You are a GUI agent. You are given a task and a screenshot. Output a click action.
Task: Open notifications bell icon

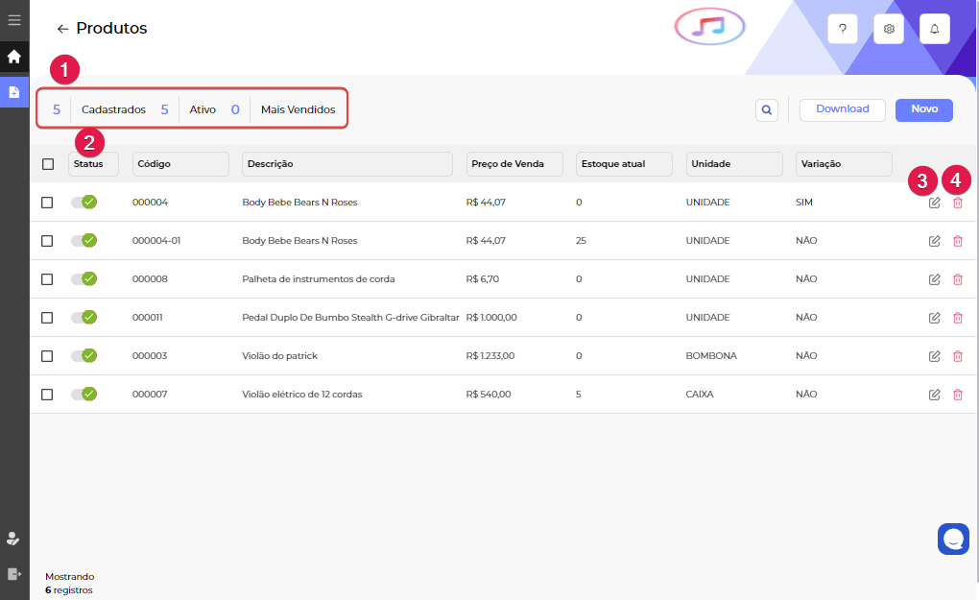coord(935,29)
